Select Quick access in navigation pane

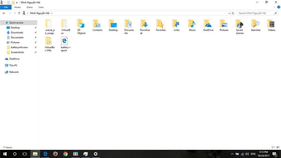19,23
